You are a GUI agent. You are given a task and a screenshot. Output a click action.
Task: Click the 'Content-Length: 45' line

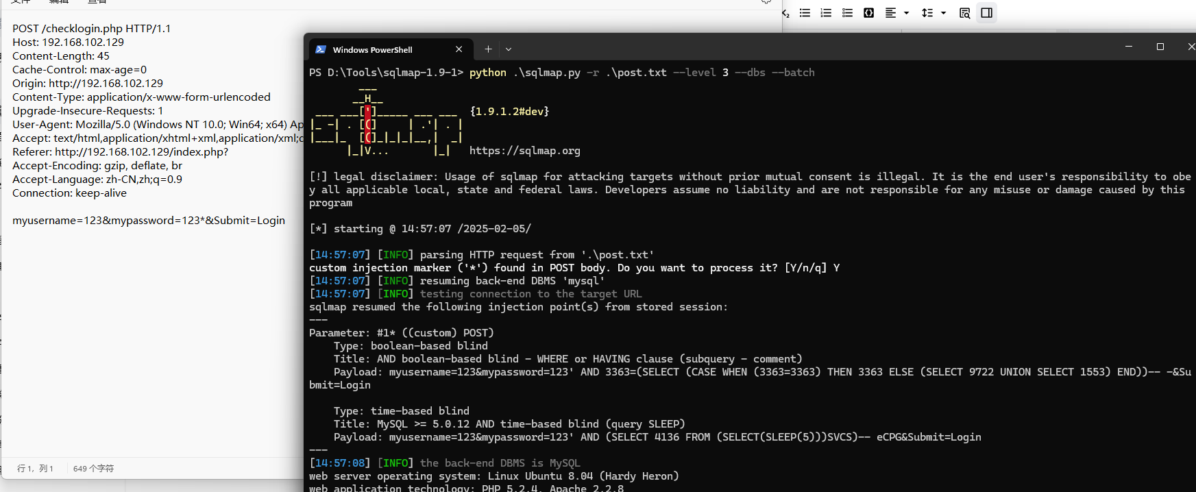click(x=60, y=56)
